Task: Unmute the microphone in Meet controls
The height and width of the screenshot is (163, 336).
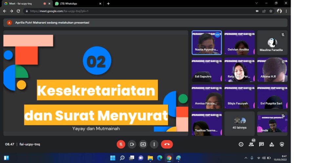Action: (x=121, y=144)
